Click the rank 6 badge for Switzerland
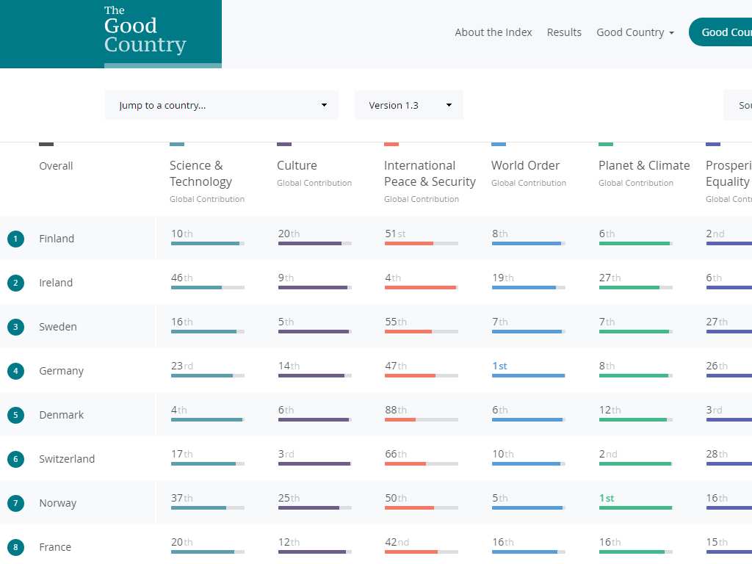This screenshot has height=564, width=752. 16,459
